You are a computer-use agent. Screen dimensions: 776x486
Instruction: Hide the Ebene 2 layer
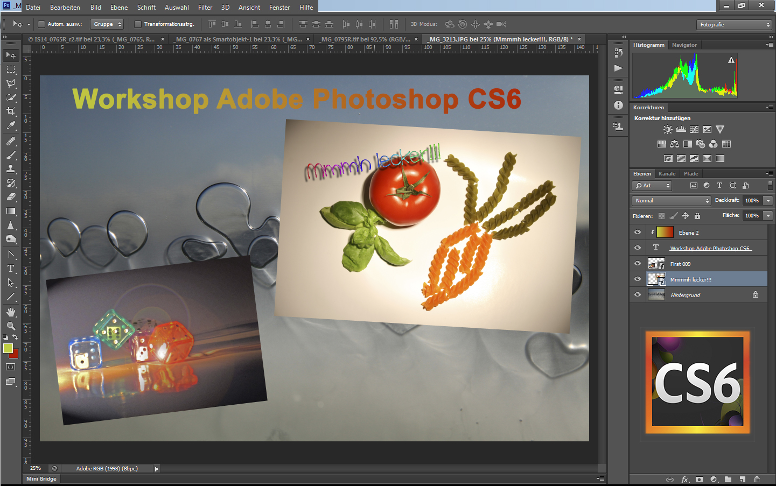pos(638,233)
